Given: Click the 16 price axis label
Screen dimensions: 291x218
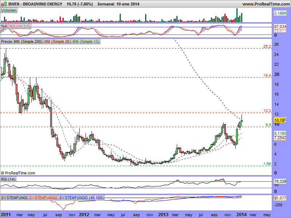Looking at the screenshot, I should click(276, 94).
